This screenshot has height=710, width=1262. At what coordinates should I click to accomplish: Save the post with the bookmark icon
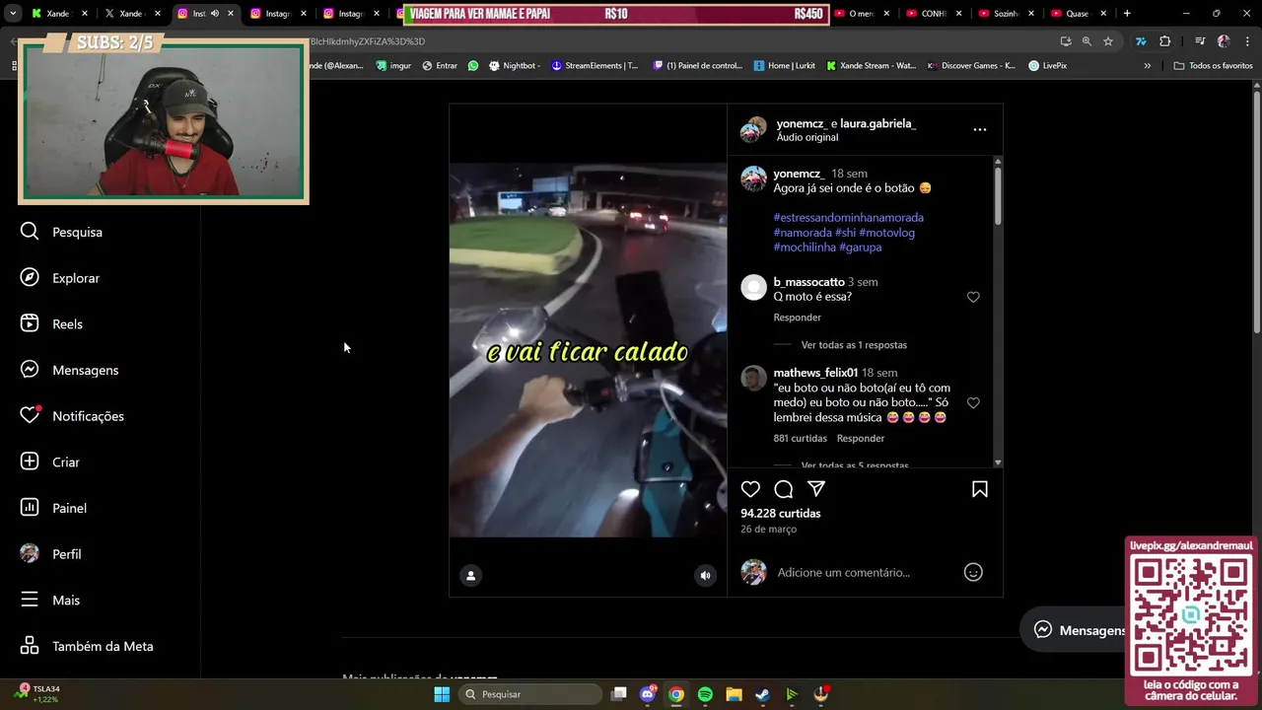(980, 489)
